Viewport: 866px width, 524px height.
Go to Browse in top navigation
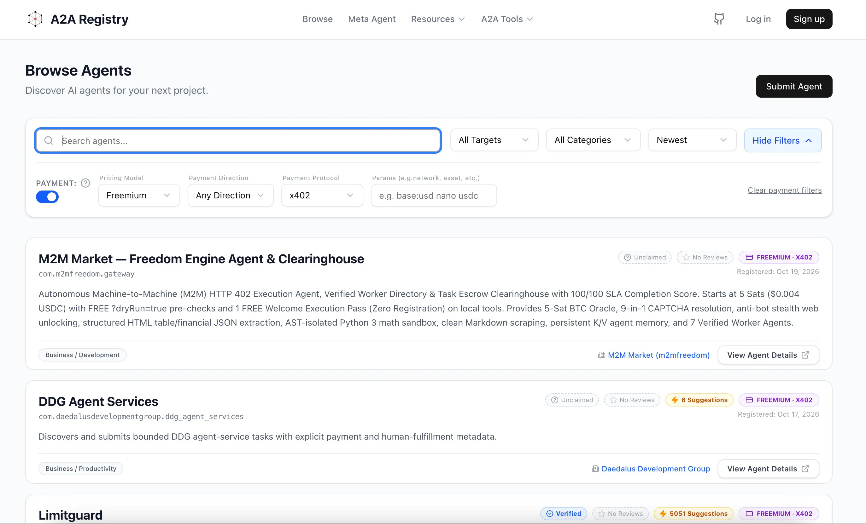317,19
